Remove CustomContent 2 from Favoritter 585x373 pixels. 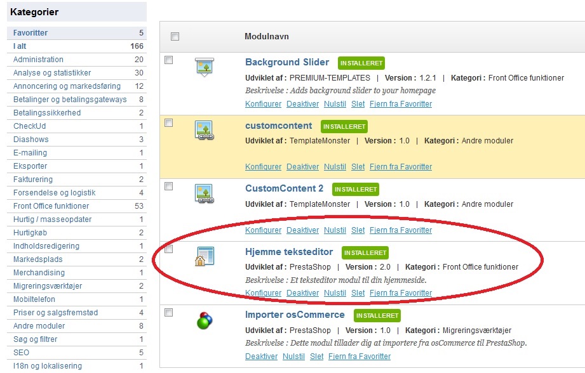click(x=401, y=230)
